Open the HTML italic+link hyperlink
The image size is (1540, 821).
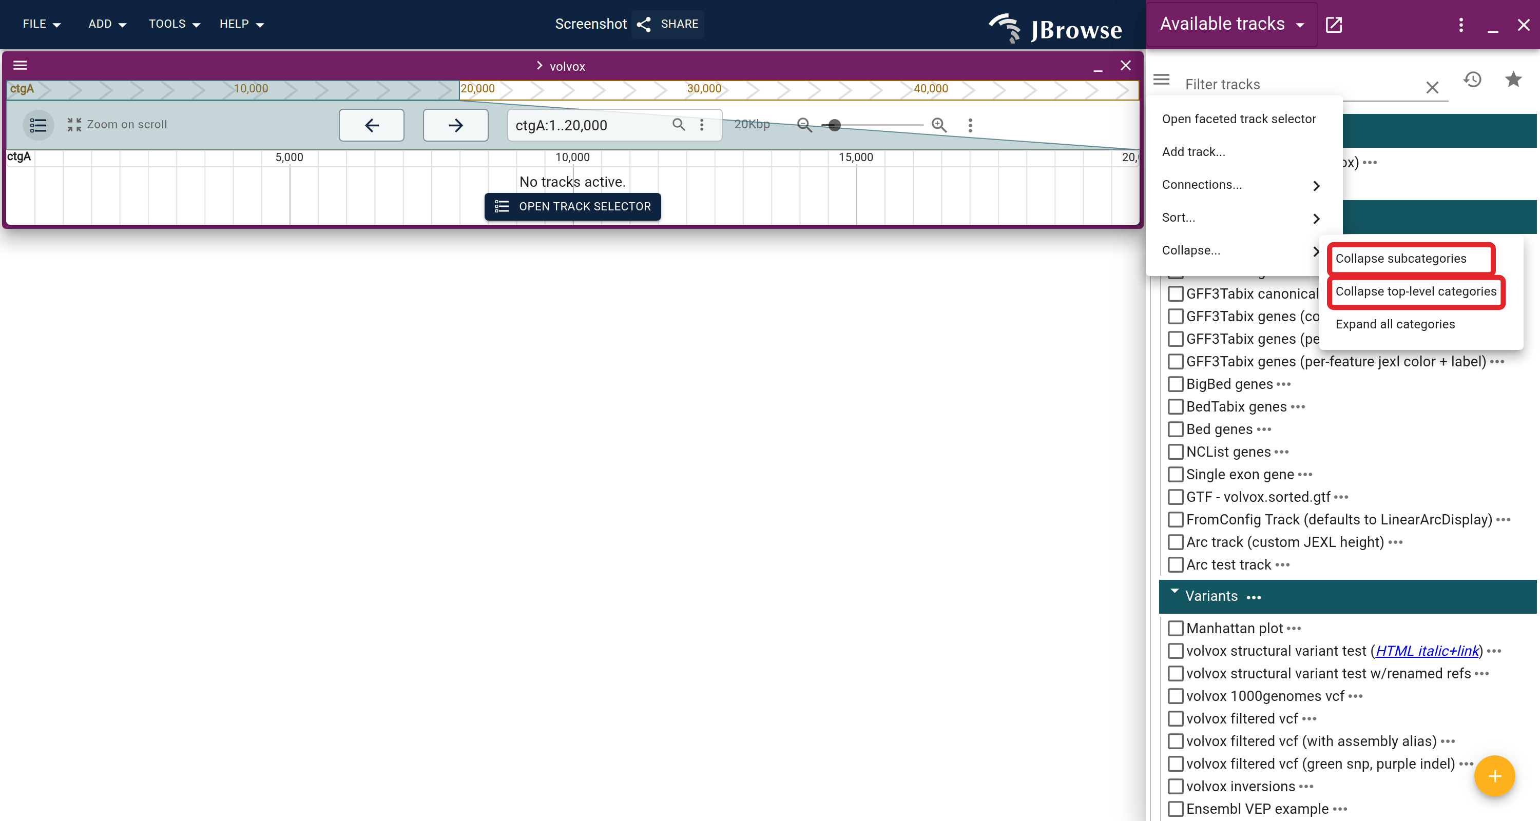1427,651
